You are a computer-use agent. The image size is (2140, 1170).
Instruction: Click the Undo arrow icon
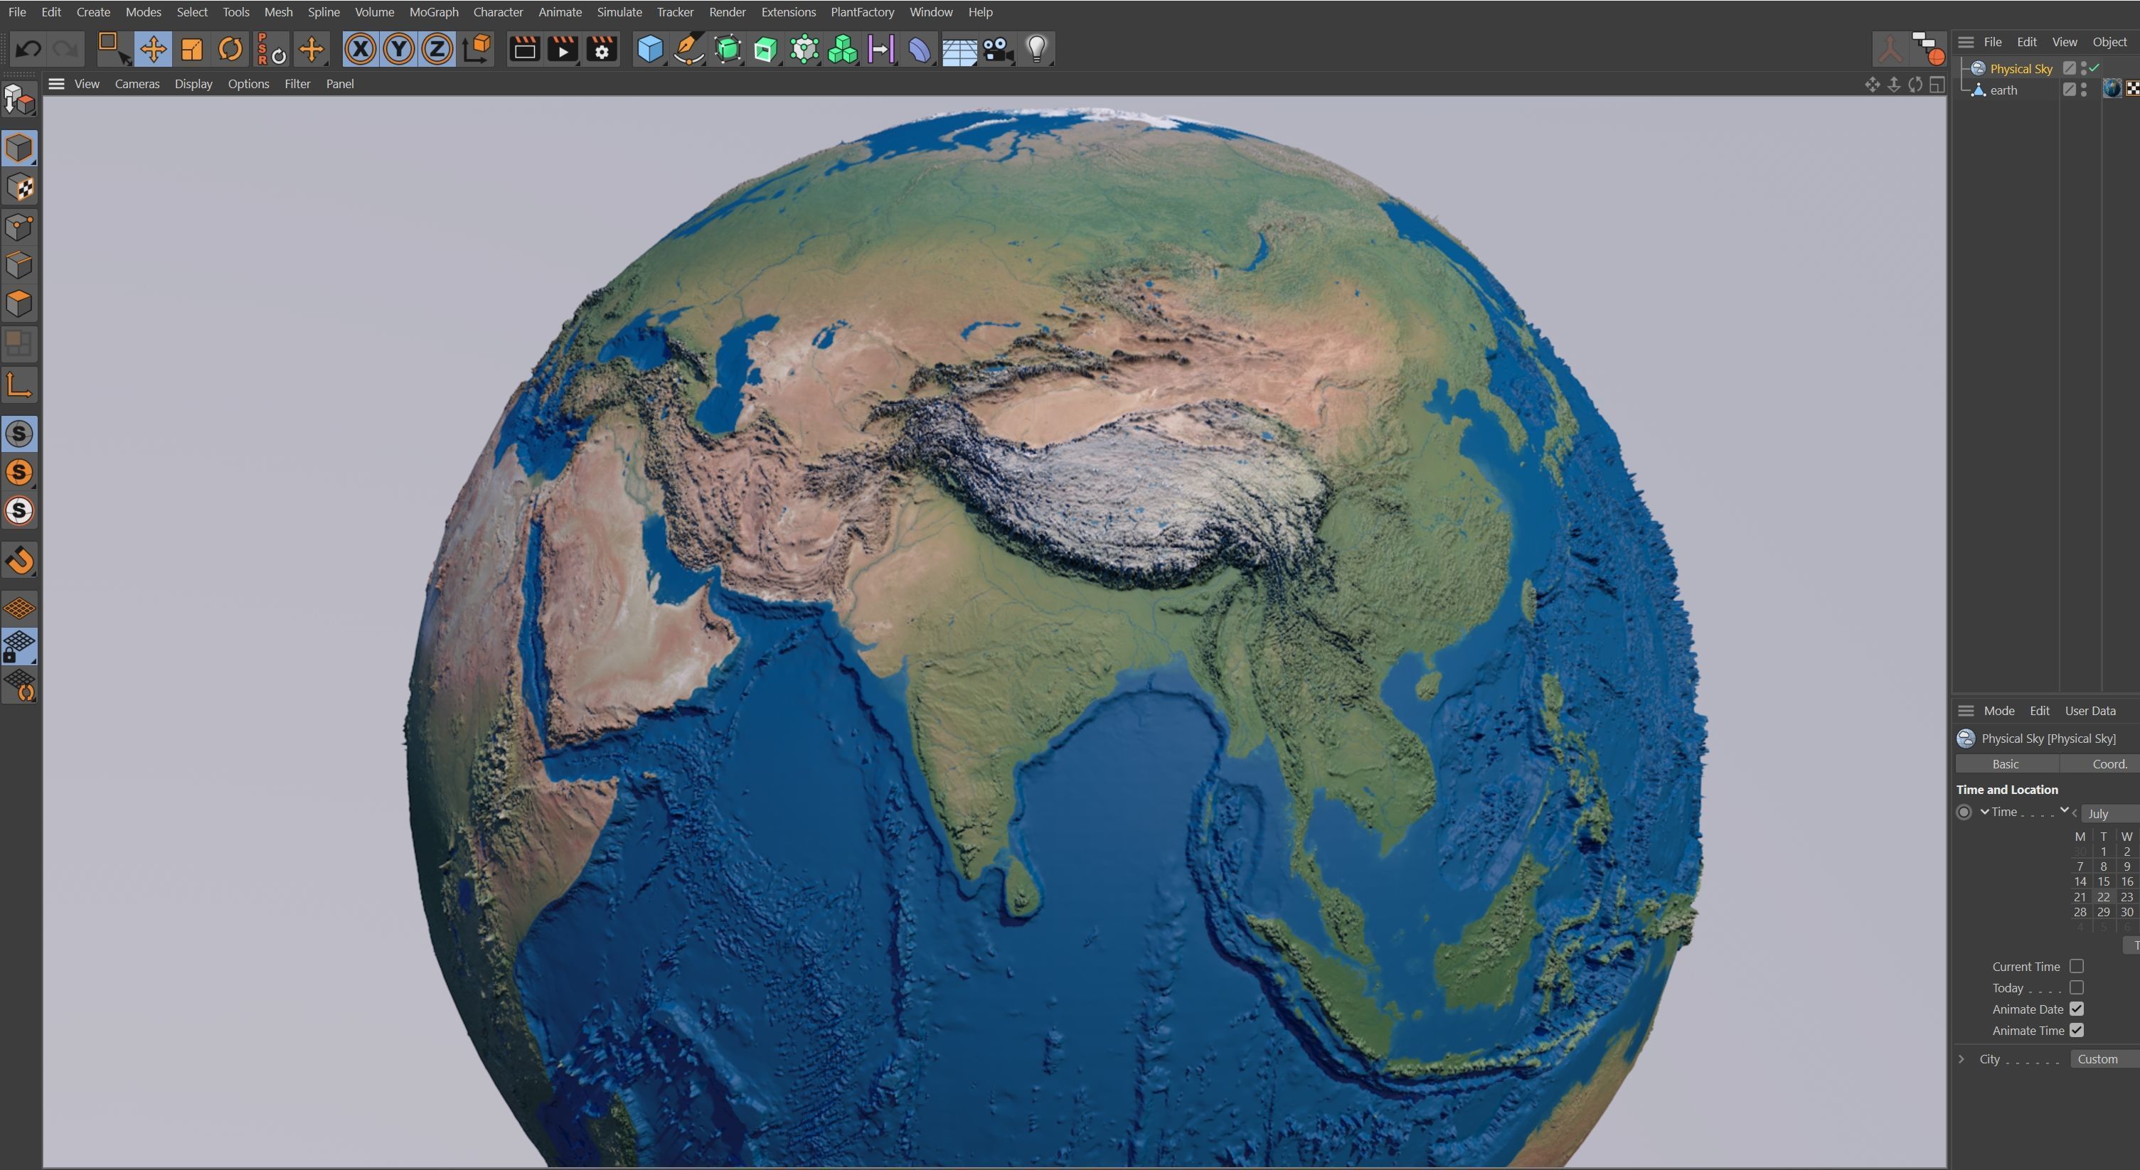tap(28, 49)
